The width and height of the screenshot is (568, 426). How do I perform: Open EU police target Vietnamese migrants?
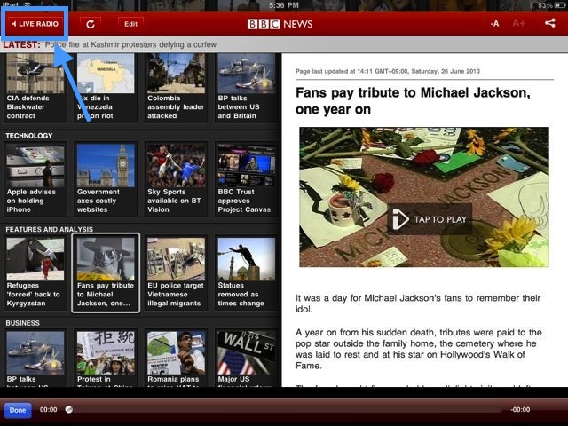click(x=176, y=272)
